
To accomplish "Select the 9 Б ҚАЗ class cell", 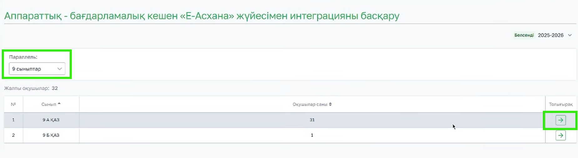I will 51,135.
